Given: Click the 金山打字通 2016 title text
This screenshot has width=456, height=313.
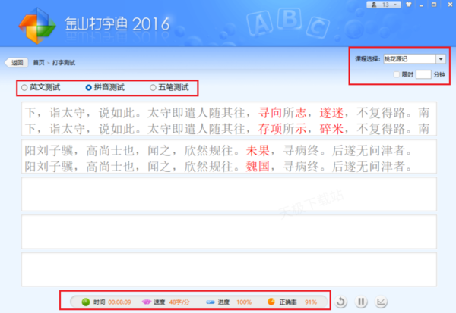Looking at the screenshot, I should tap(117, 23).
